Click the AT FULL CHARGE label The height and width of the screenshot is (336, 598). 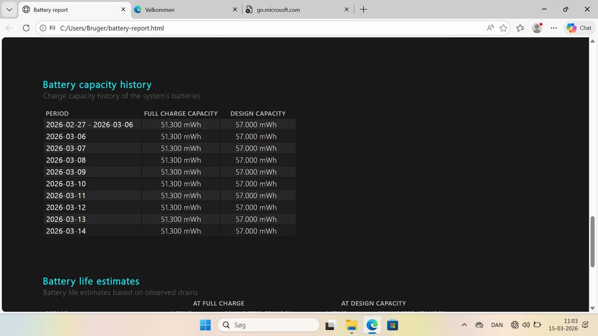219,303
